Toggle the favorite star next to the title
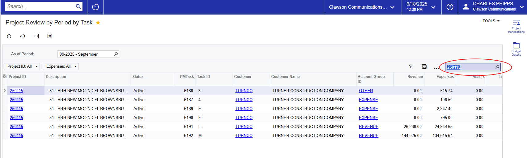This screenshot has height=158, width=527. tap(98, 23)
